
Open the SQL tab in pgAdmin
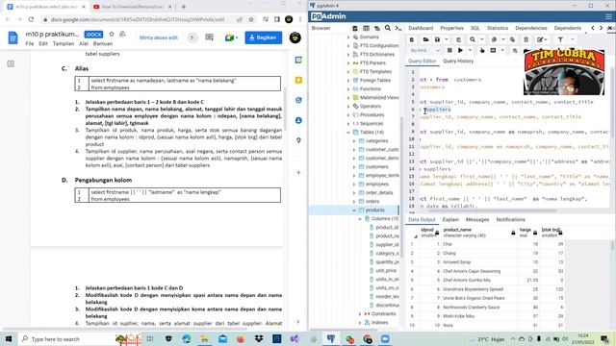475,28
